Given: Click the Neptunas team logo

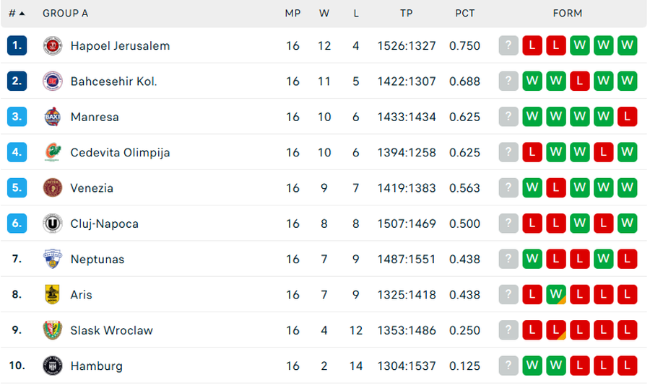Looking at the screenshot, I should point(53,259).
